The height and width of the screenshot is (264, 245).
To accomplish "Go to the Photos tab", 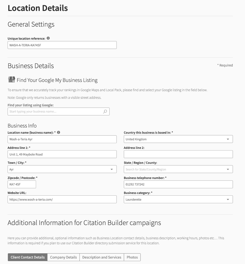I will click(132, 257).
